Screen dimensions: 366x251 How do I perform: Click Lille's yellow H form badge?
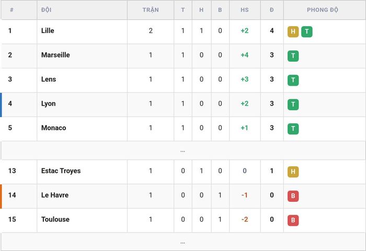pos(293,31)
